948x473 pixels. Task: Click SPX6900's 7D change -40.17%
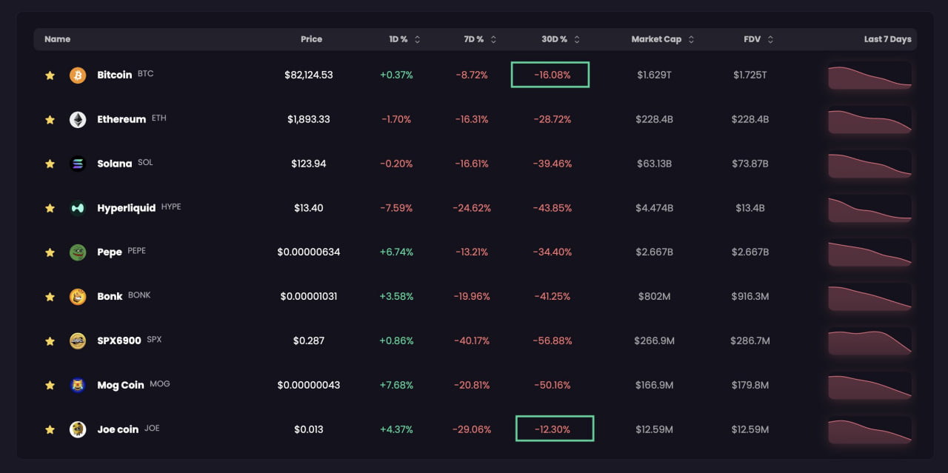point(472,341)
